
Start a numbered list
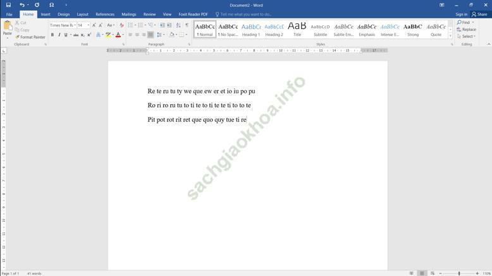pyautogui.click(x=140, y=25)
